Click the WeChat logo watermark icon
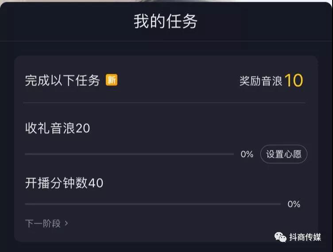This screenshot has width=333, height=252. [281, 237]
